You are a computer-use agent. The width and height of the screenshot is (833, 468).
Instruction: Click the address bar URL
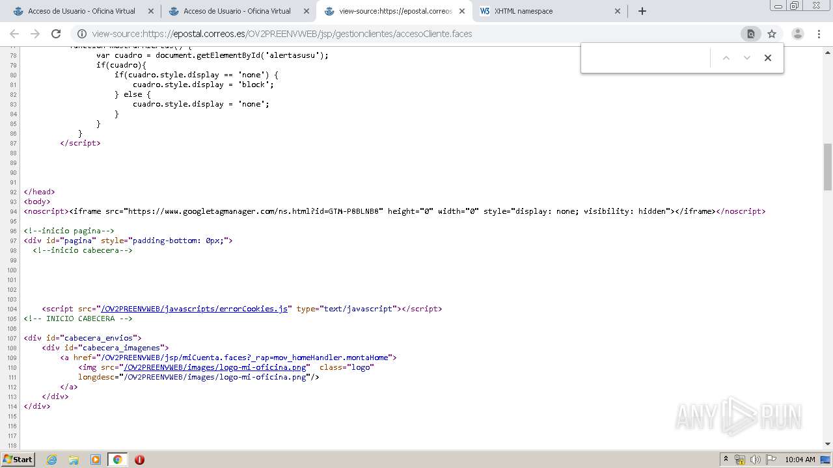(282, 34)
